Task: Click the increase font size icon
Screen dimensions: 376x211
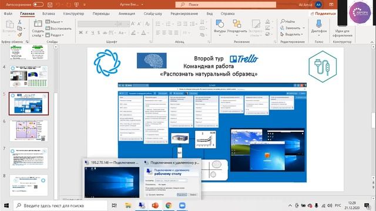Action: point(133,23)
